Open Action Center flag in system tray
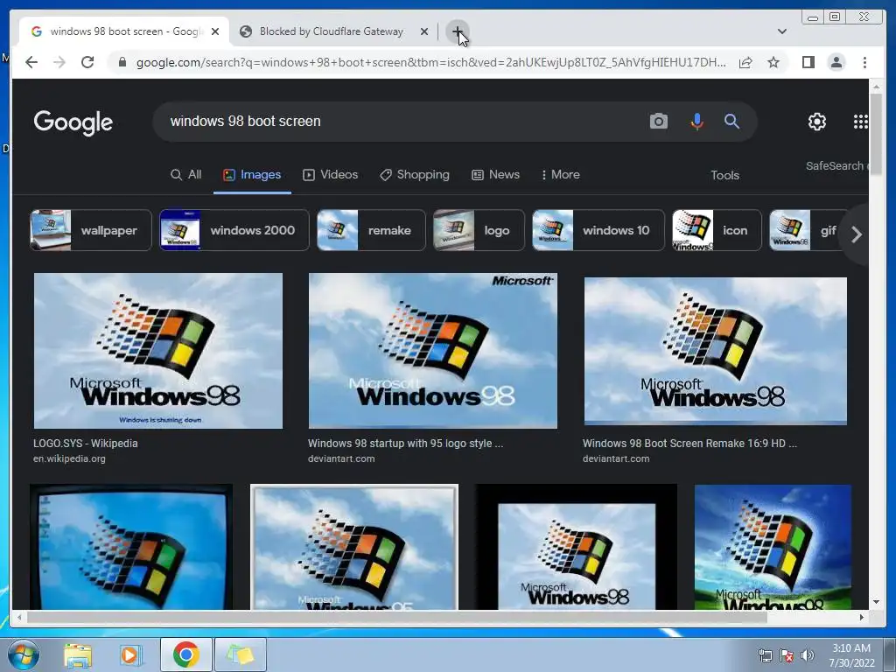Viewport: 896px width, 672px height. tap(787, 655)
